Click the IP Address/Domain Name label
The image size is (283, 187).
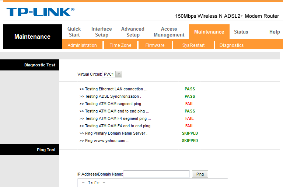[100, 174]
